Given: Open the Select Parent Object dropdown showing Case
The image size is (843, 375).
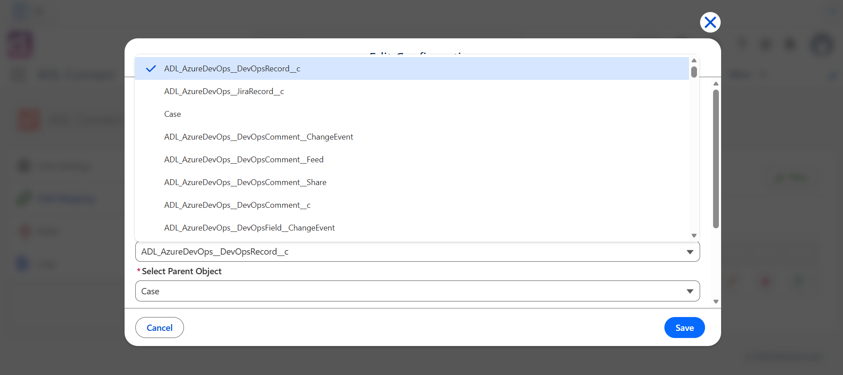Looking at the screenshot, I should (417, 291).
